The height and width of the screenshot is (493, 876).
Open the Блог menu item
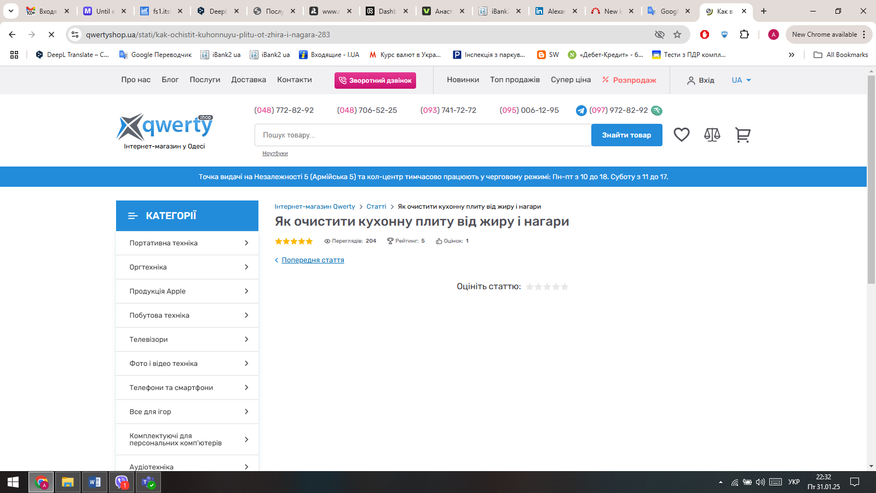[170, 80]
